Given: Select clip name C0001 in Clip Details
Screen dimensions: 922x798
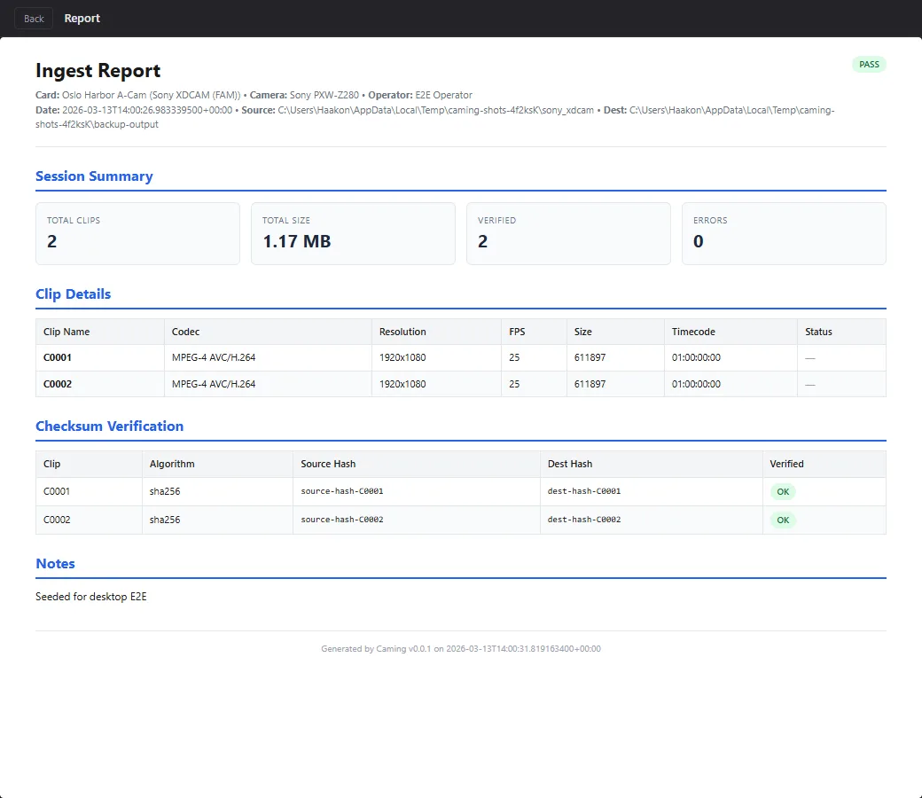Looking at the screenshot, I should tap(57, 357).
